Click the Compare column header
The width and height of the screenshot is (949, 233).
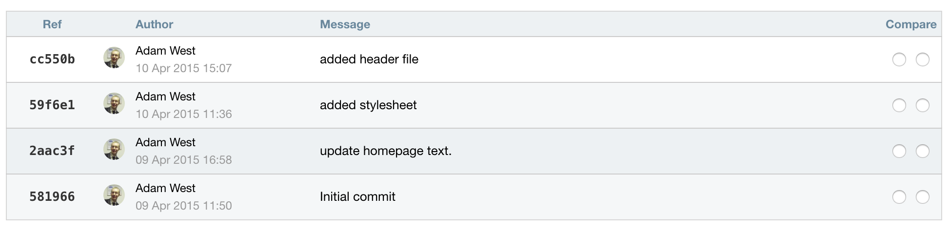click(x=911, y=24)
